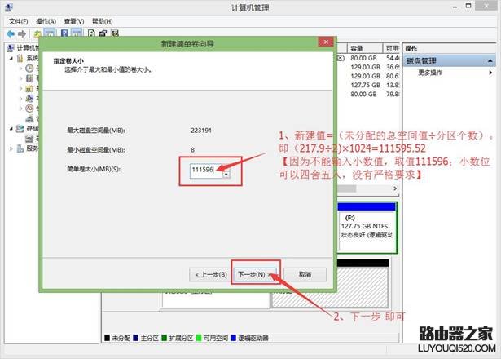This screenshot has width=501, height=359.
Task: Select the Device Manager icon in tree
Action: (x=29, y=118)
